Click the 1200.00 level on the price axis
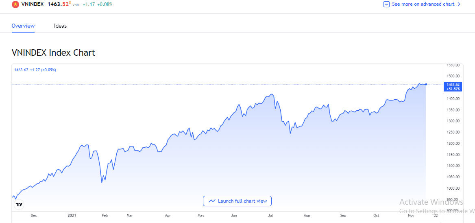 click(x=453, y=143)
